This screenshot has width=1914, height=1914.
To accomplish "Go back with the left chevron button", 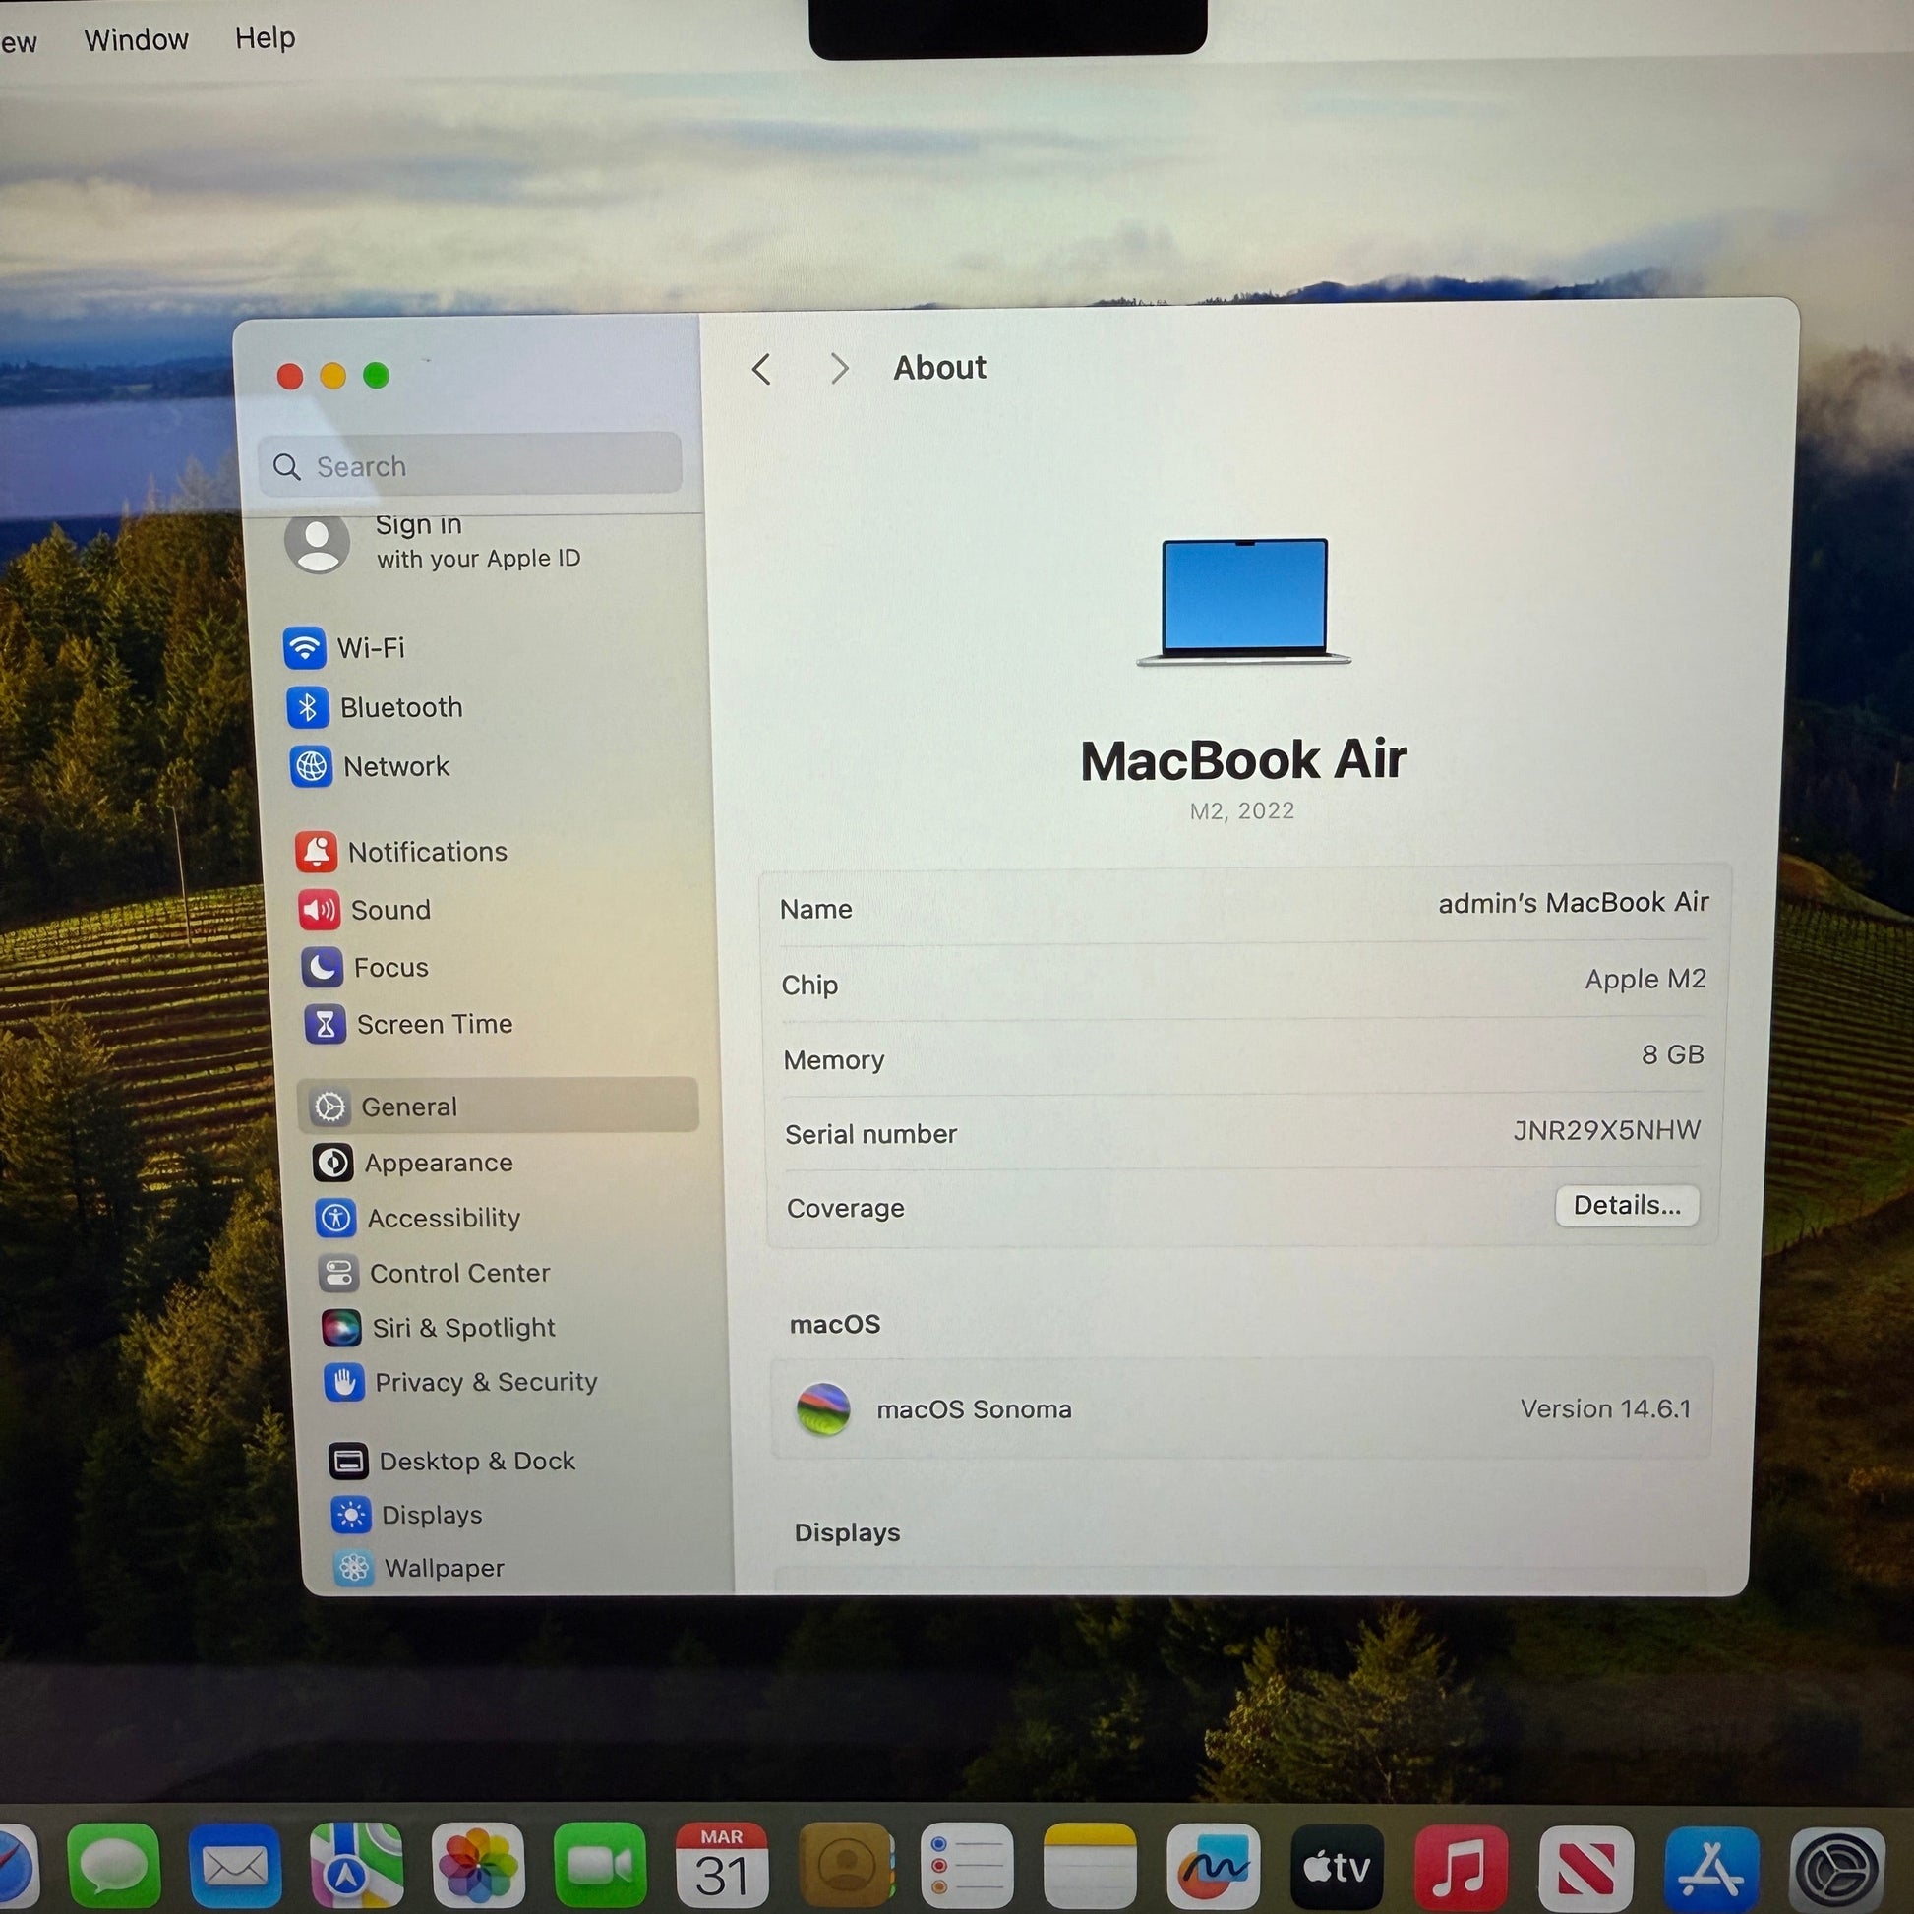I will click(761, 370).
